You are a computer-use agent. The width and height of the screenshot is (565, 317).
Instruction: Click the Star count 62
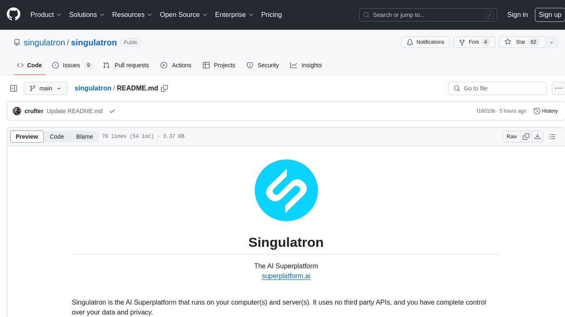pos(533,42)
